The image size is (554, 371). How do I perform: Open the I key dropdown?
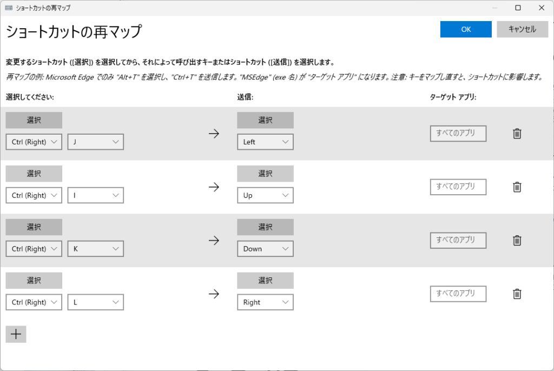pyautogui.click(x=95, y=195)
